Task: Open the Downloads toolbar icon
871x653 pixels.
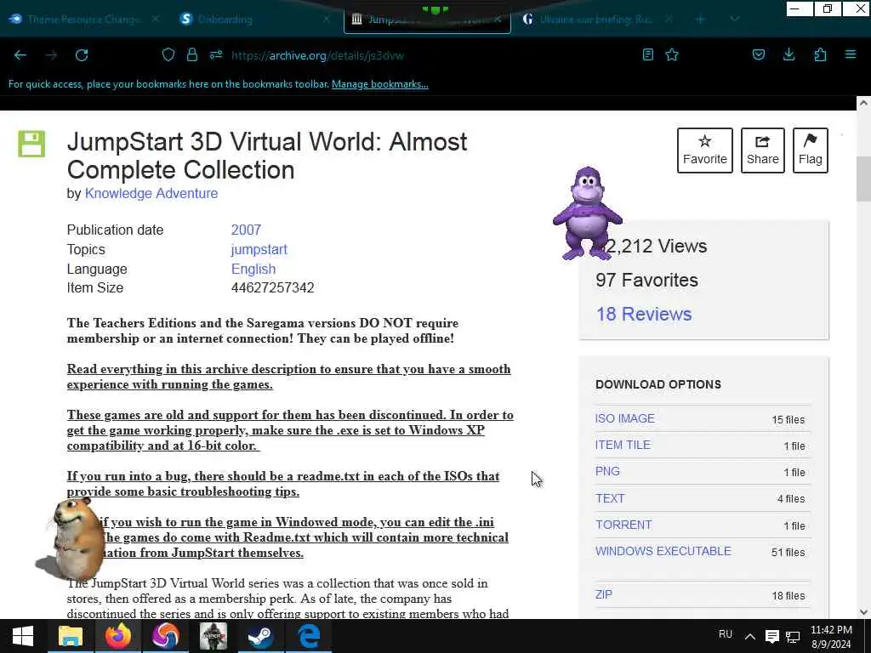Action: tap(788, 54)
